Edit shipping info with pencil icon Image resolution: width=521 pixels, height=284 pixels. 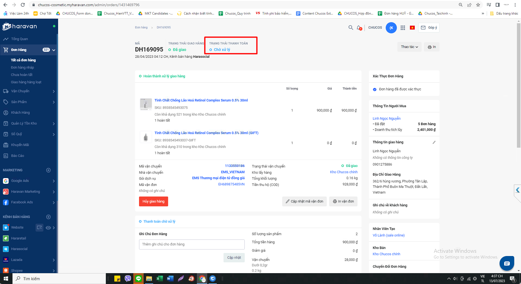pyautogui.click(x=434, y=142)
